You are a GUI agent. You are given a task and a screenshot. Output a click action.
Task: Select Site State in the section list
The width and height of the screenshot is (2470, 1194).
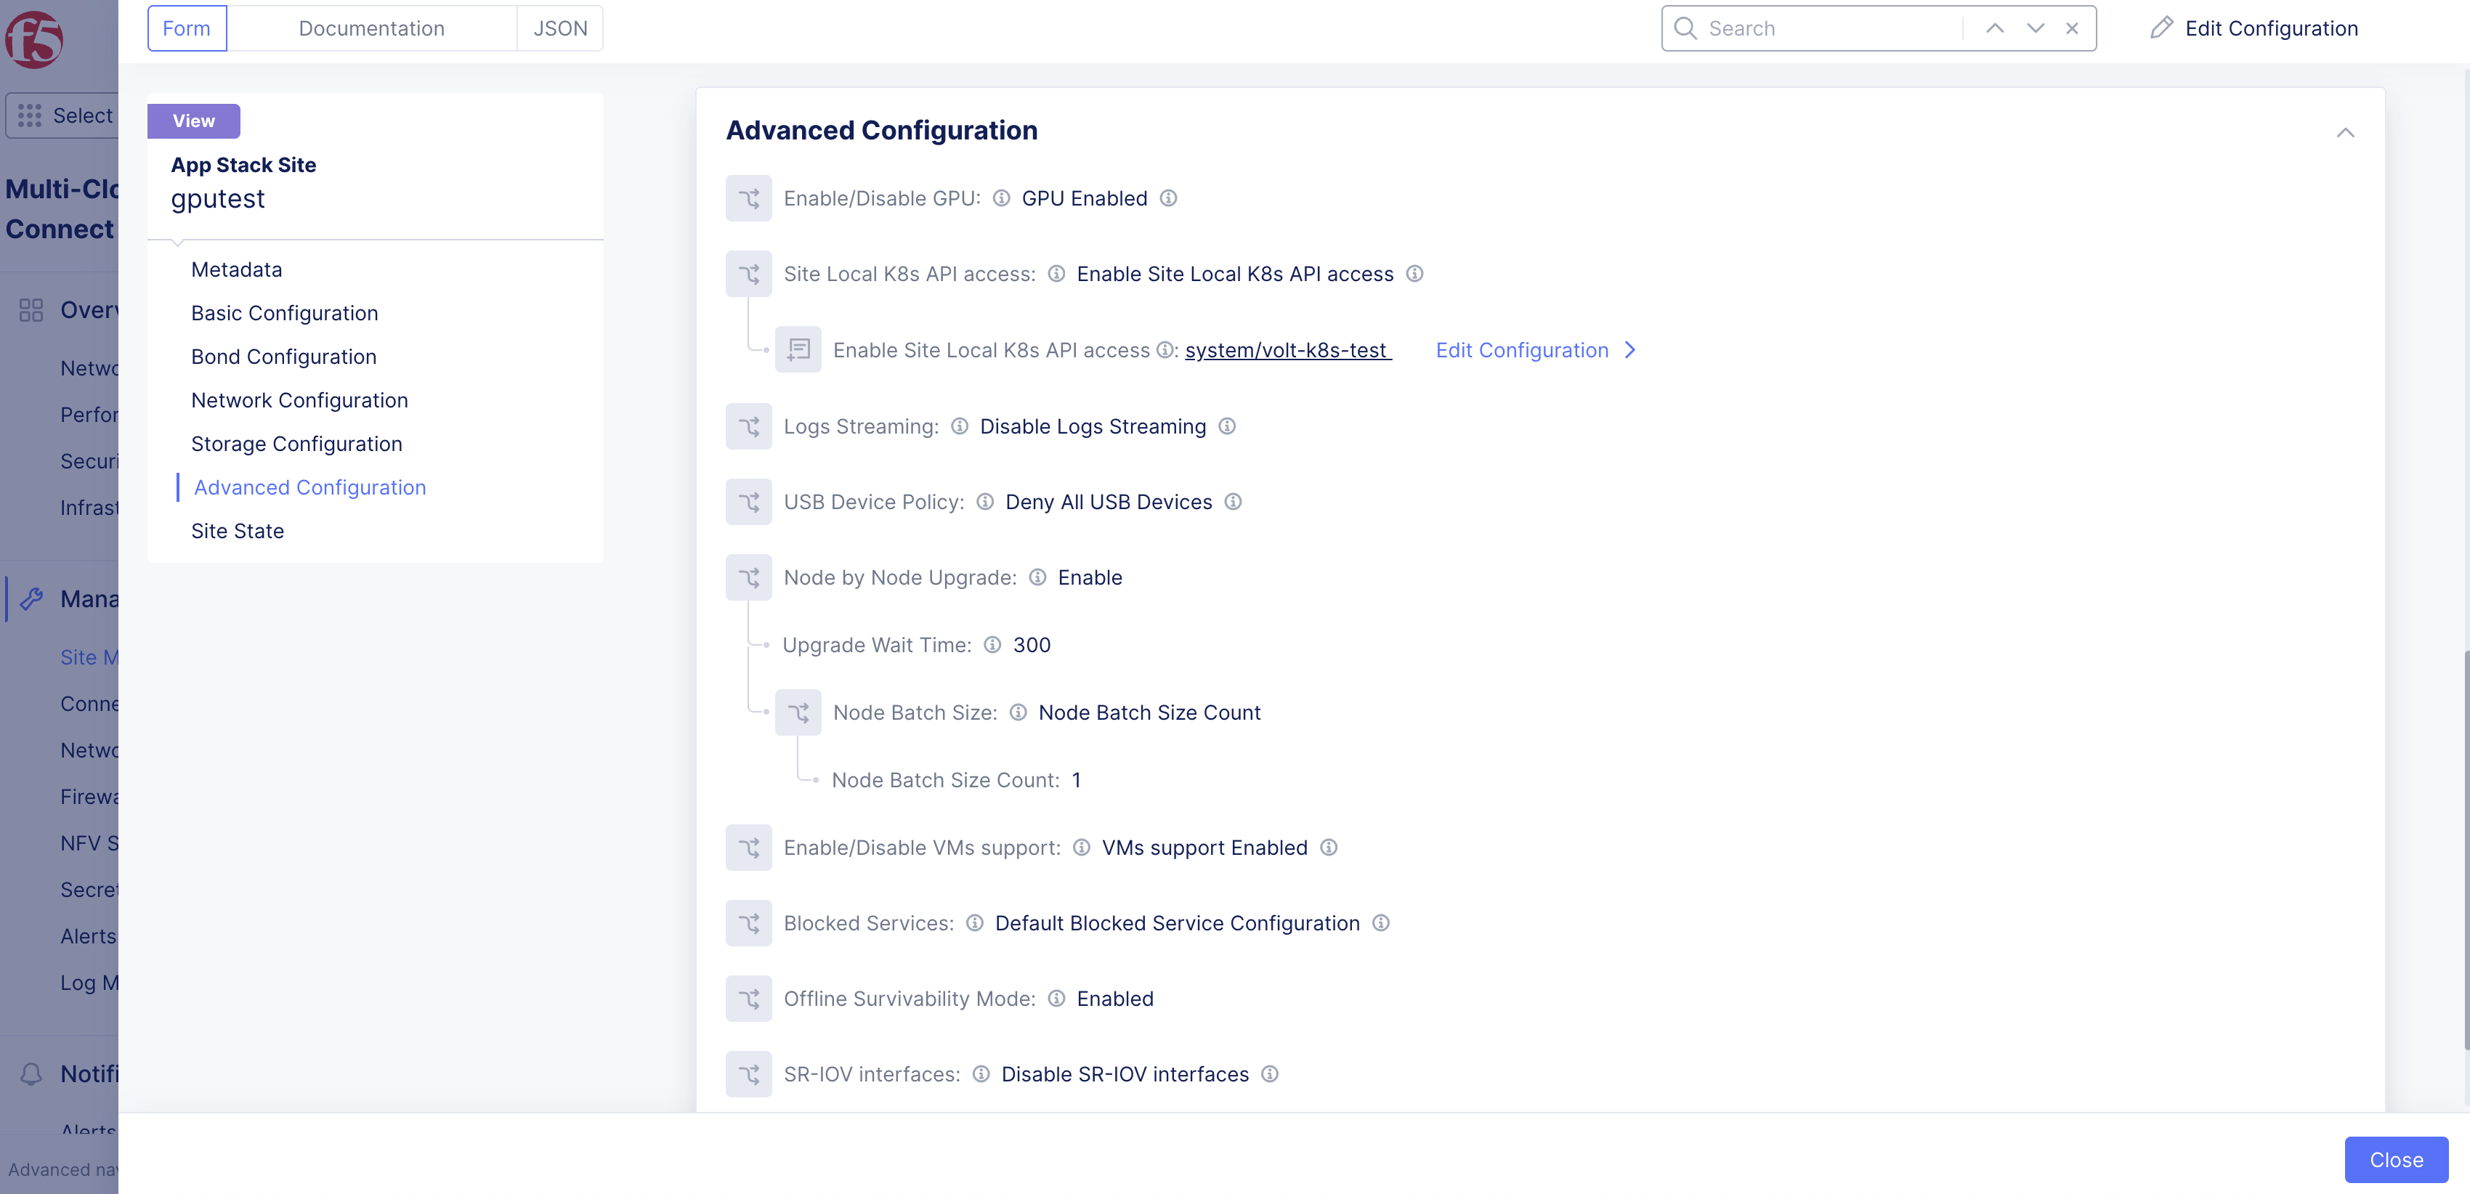237,530
